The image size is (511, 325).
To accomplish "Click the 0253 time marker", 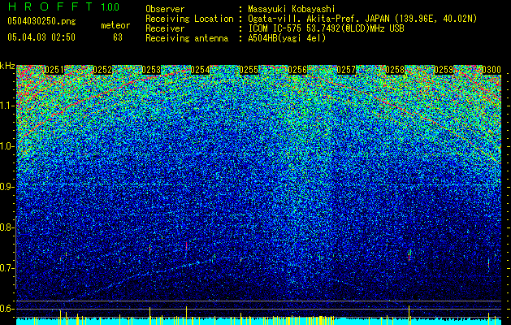I will [152, 70].
